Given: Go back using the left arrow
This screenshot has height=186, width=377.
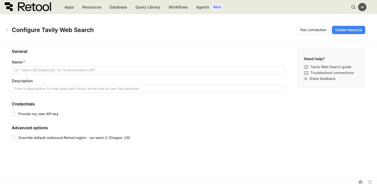Looking at the screenshot, I should (7, 30).
